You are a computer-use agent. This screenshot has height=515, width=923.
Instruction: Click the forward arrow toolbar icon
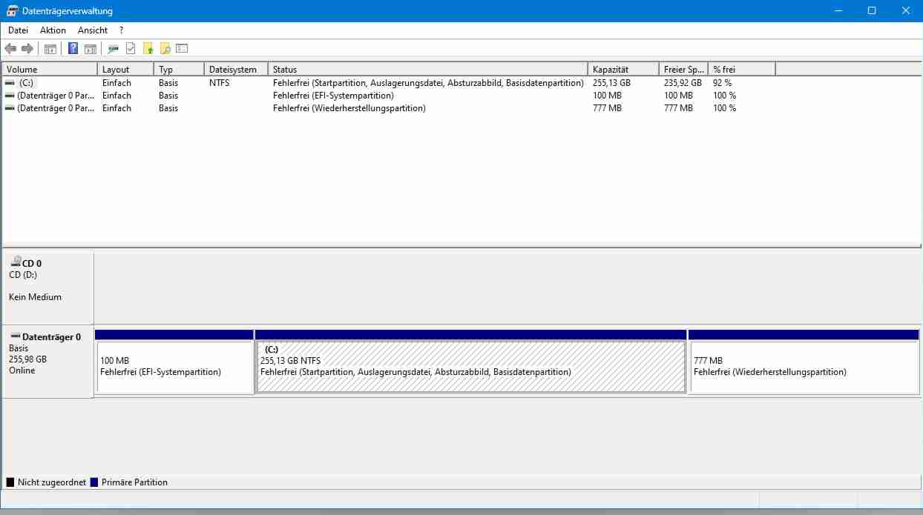click(27, 49)
